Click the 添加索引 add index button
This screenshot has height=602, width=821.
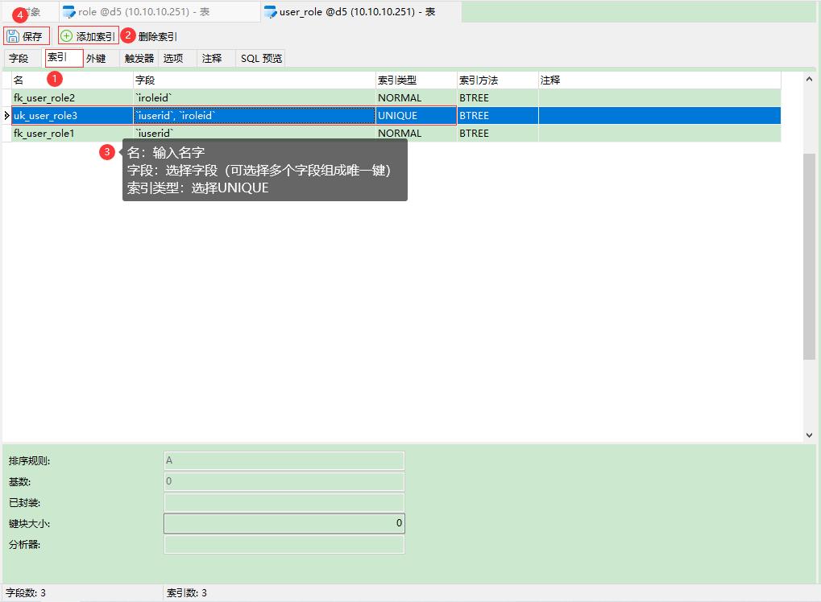tap(89, 36)
